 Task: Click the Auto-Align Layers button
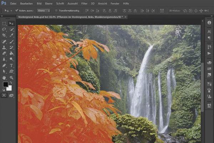pyautogui.click(x=162, y=11)
